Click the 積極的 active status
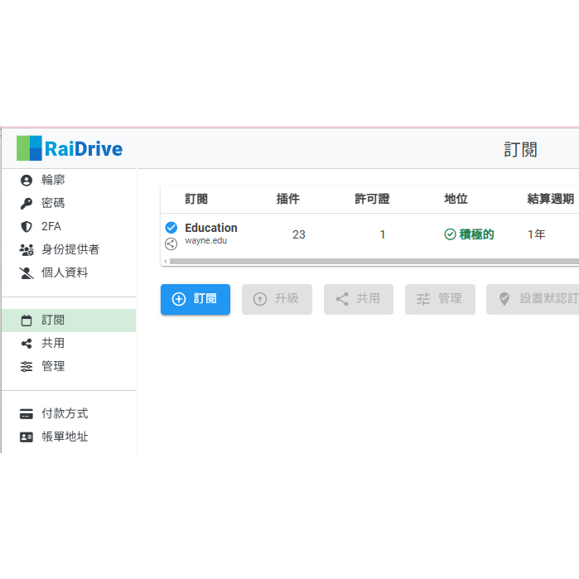The width and height of the screenshot is (579, 579). point(470,235)
